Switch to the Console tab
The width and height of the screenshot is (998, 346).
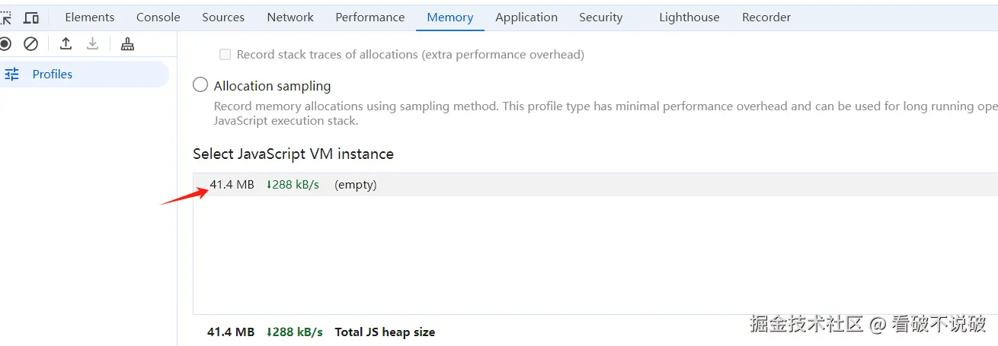click(x=158, y=17)
